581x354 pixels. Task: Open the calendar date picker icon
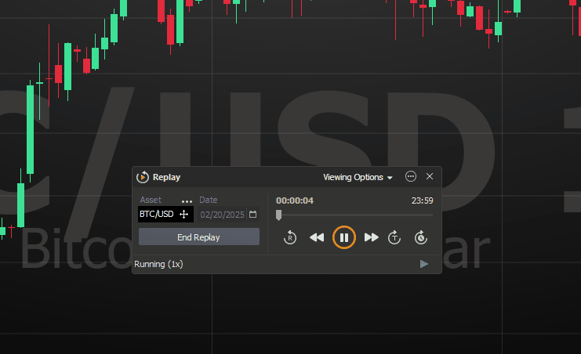click(x=253, y=215)
